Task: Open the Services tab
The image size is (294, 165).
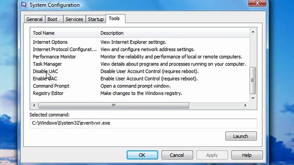Action: [x=74, y=19]
